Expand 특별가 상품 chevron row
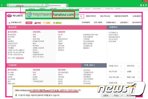 pyautogui.click(x=133, y=77)
